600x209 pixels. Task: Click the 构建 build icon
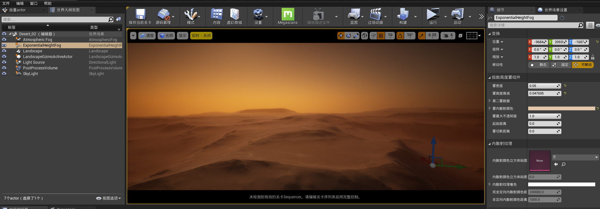tap(403, 14)
